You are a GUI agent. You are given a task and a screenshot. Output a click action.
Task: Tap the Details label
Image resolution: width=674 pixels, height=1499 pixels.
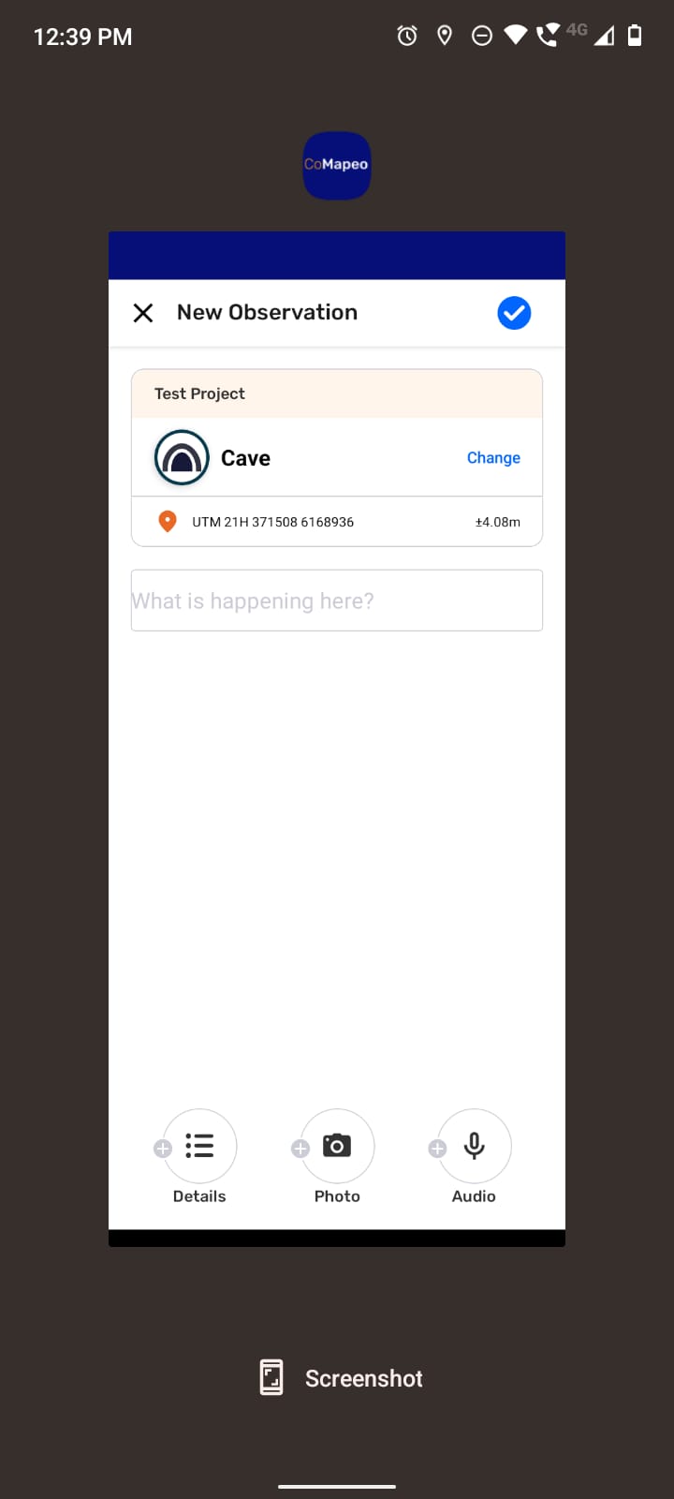pyautogui.click(x=199, y=1196)
